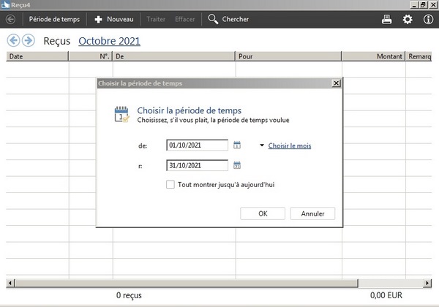Click the De column header
439x307 pixels.
[174, 56]
